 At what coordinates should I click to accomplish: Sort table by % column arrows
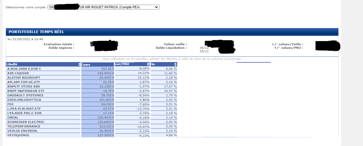[175, 64]
